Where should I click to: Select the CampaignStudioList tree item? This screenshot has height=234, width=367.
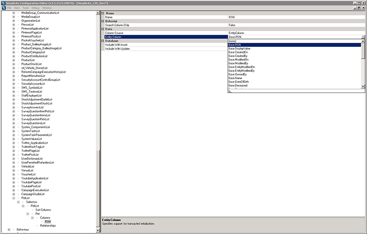[x=33, y=194]
